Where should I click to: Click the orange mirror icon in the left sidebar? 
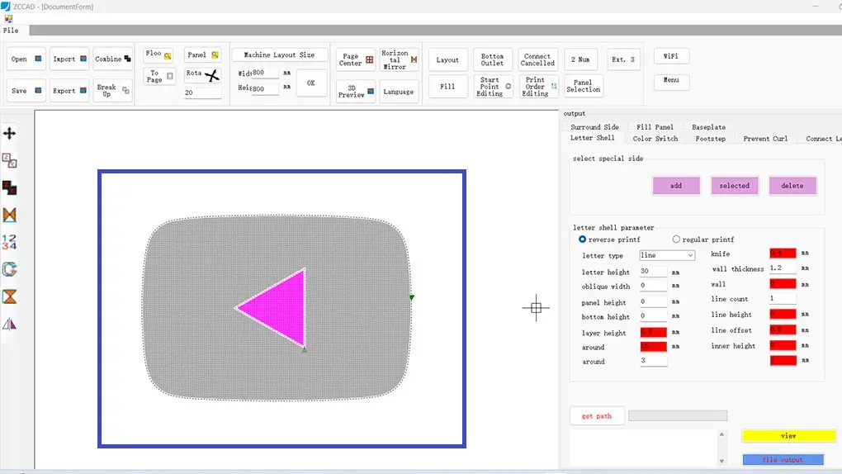9,215
